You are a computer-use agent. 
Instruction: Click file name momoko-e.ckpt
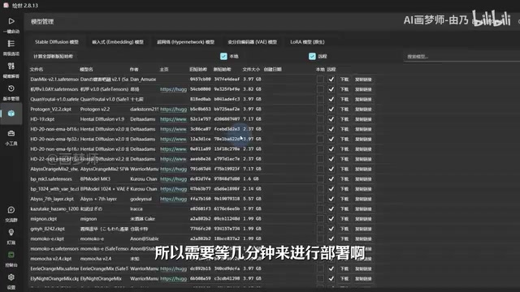click(47, 238)
